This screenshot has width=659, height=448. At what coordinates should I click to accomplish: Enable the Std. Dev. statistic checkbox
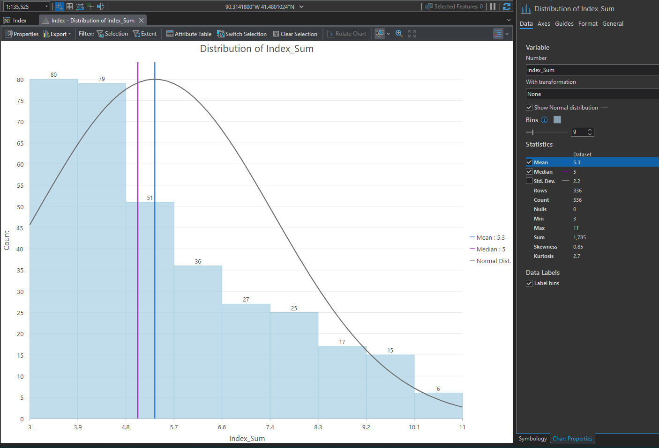(x=529, y=181)
